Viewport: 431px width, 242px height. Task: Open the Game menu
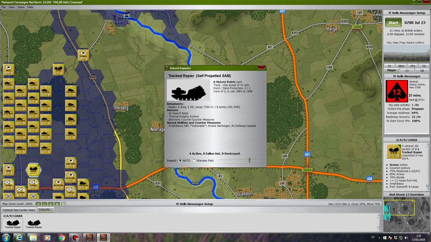click(x=21, y=7)
